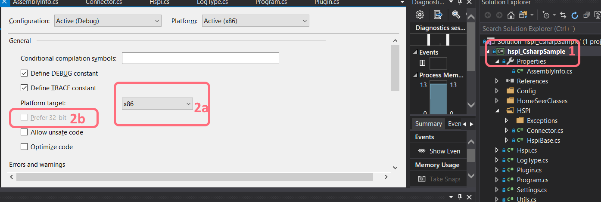Viewport: 601px width, 202px height.
Task: Enable the Optimize code checkbox
Action: point(24,147)
